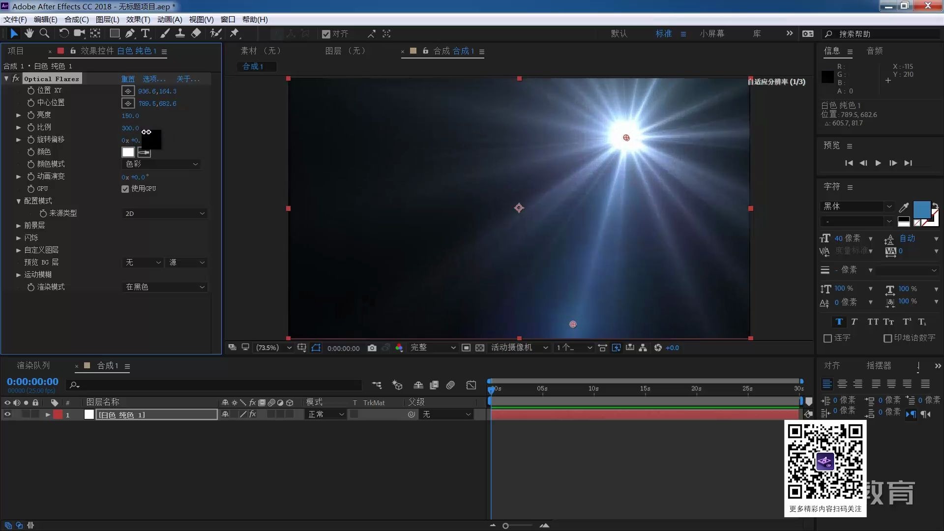Open 来源类型 2D dropdown
Image resolution: width=944 pixels, height=531 pixels.
click(165, 213)
